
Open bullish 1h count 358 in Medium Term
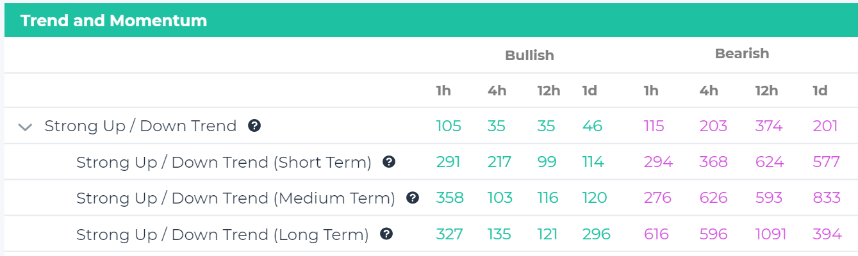coord(450,198)
